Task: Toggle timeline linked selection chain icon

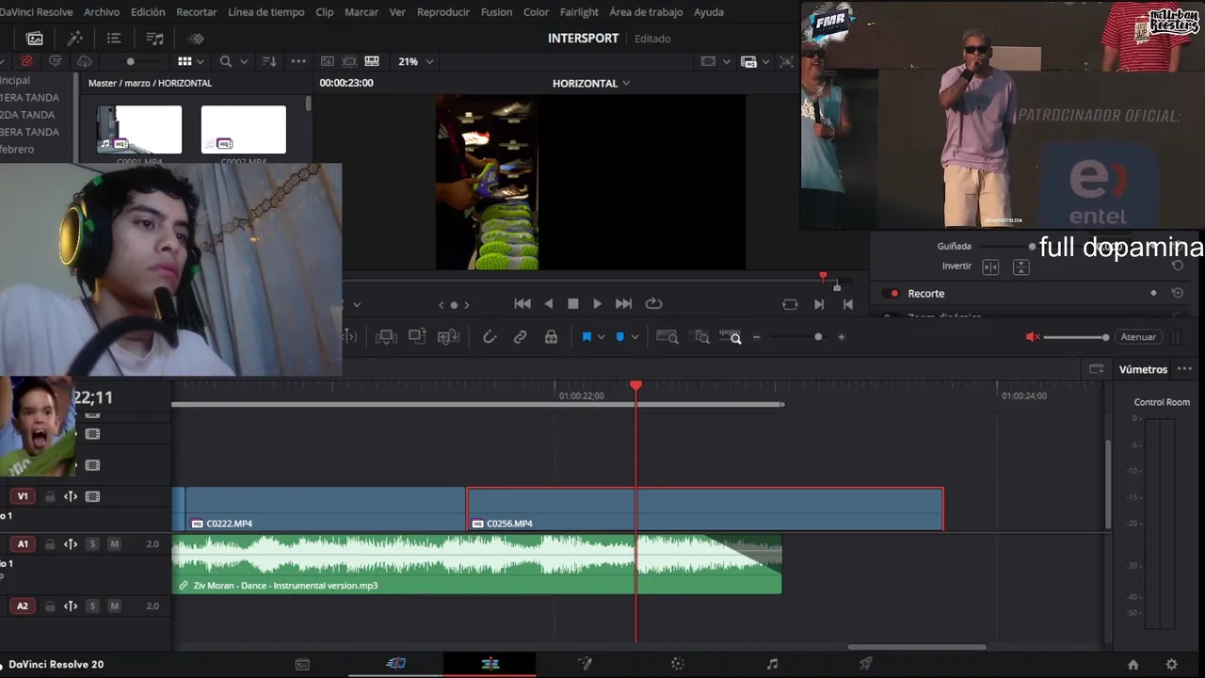Action: point(520,337)
